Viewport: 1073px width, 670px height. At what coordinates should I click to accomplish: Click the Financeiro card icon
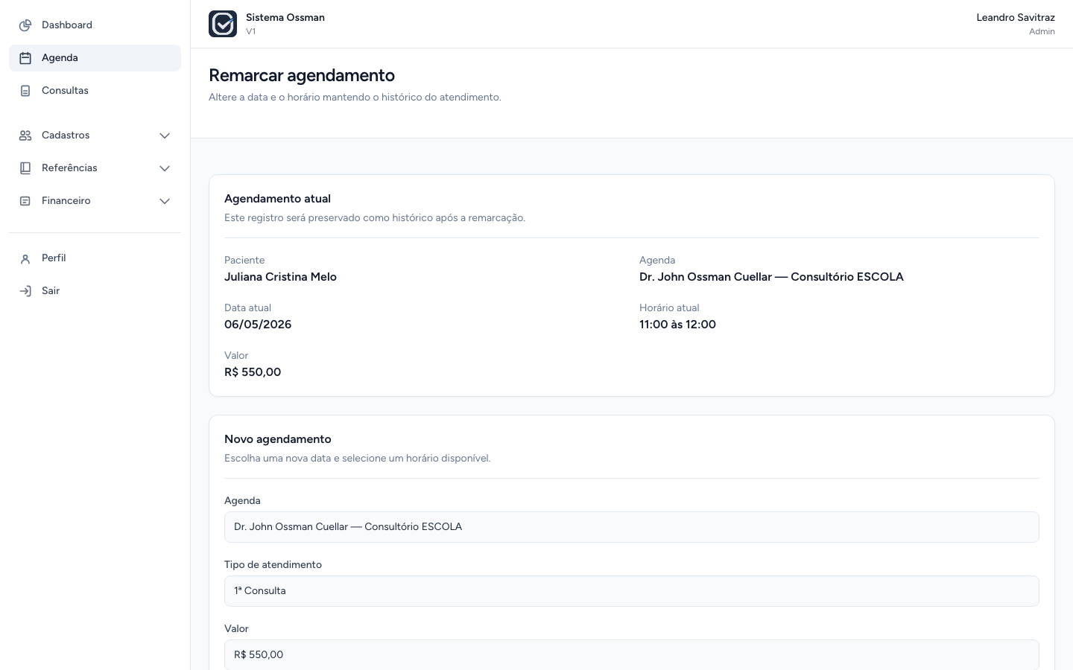[x=25, y=201]
